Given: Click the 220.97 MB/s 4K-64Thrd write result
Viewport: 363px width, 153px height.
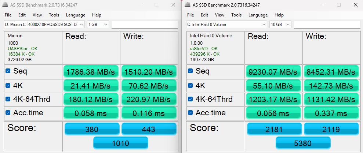Looking at the screenshot, I should [149, 100].
